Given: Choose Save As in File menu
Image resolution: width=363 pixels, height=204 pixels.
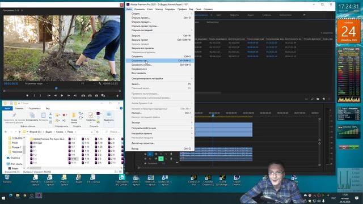Looking at the screenshot, I should [160, 61].
